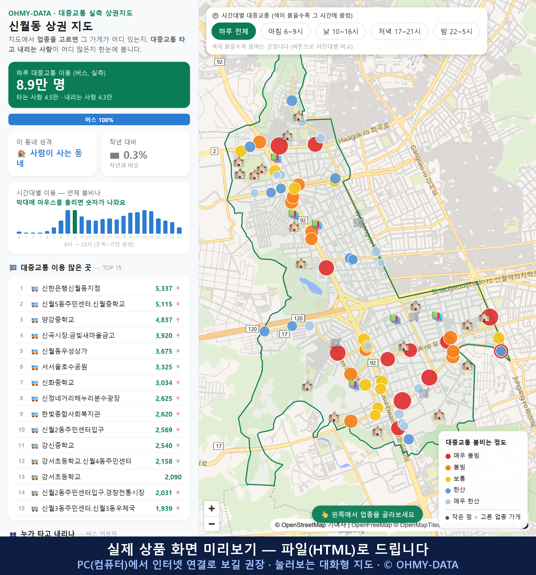The width and height of the screenshot is (536, 575).
Task: Click pin icon for 신월5동주민센터.신월중학교
Action: pyautogui.click(x=178, y=304)
